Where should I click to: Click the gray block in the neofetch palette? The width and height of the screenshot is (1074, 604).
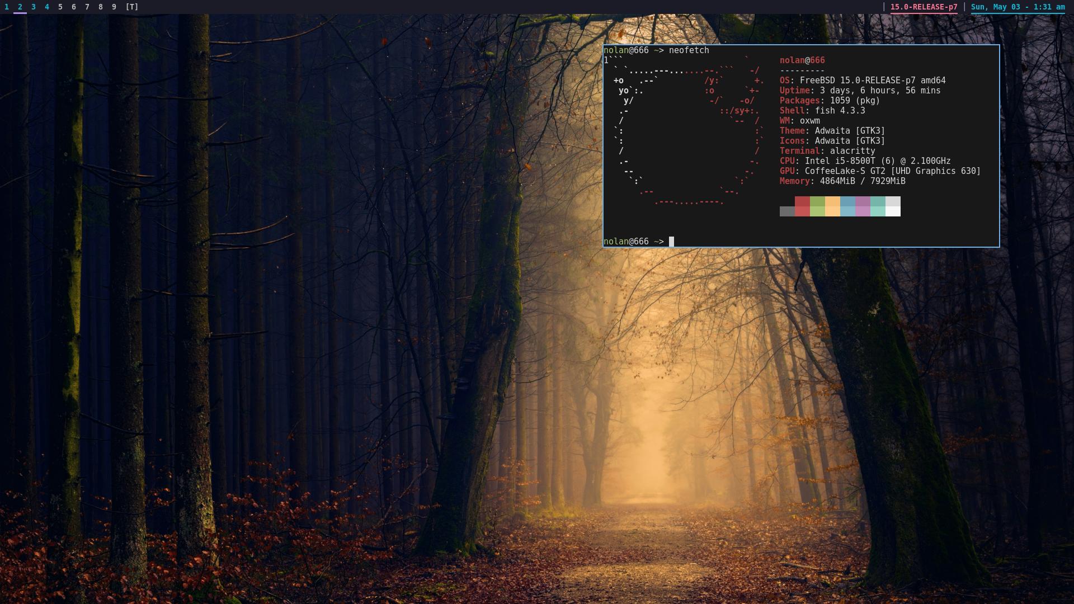[x=787, y=211]
